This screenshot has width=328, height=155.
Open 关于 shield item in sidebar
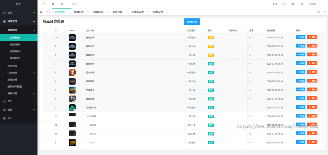19,118
